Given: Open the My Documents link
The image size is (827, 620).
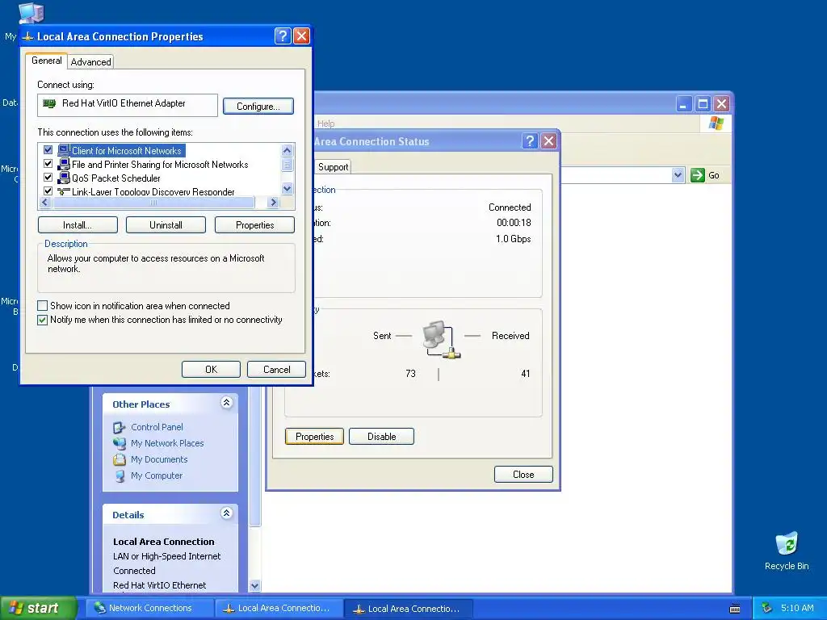Looking at the screenshot, I should pos(159,459).
